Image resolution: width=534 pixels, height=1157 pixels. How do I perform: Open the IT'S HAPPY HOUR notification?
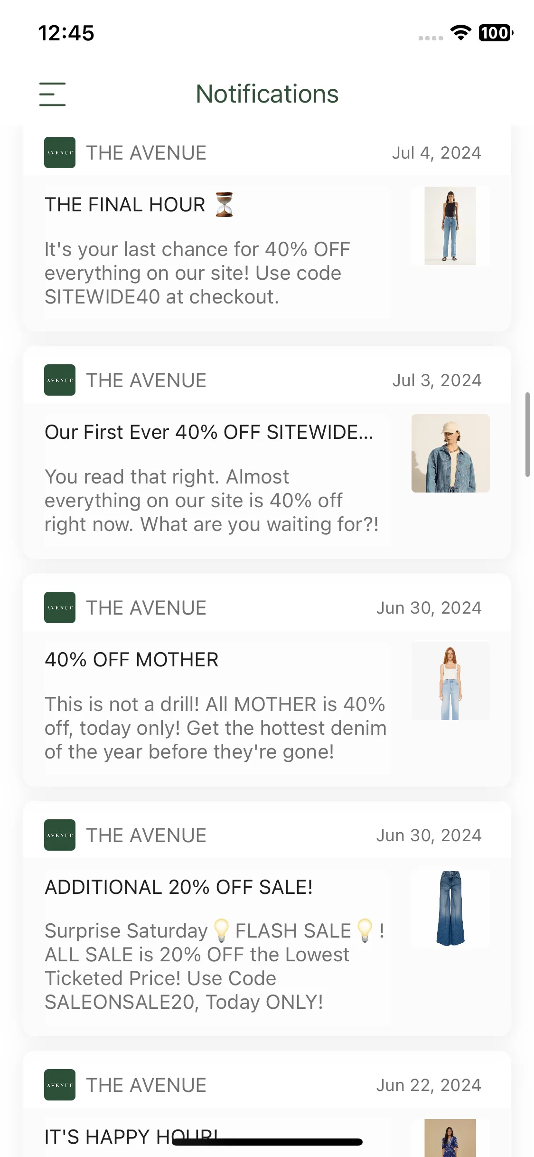[x=131, y=1137]
